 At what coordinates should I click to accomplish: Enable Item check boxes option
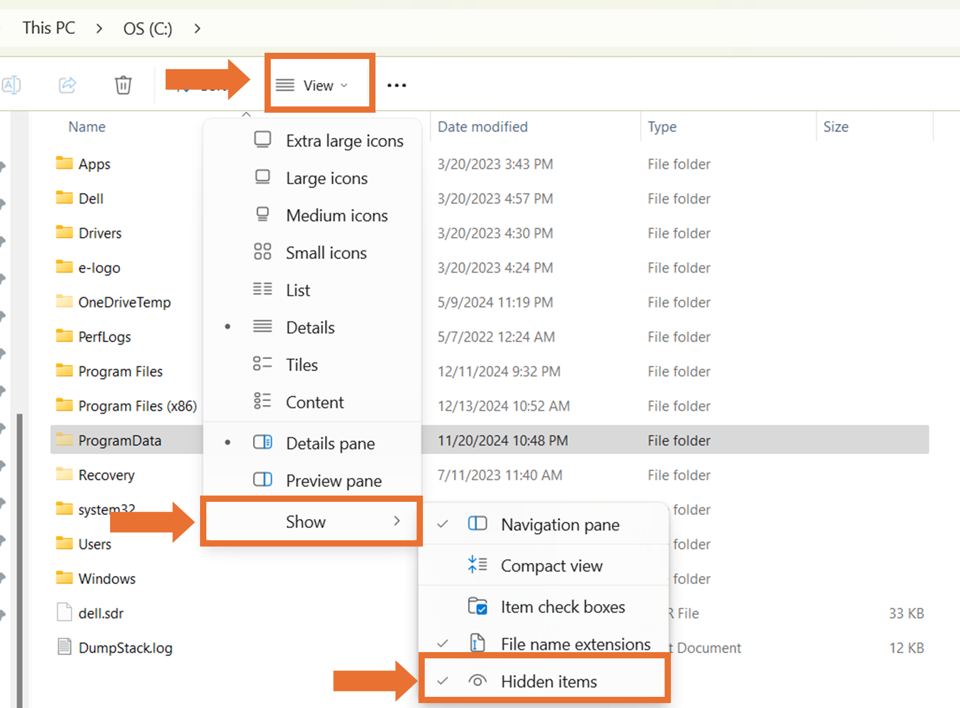click(x=563, y=607)
